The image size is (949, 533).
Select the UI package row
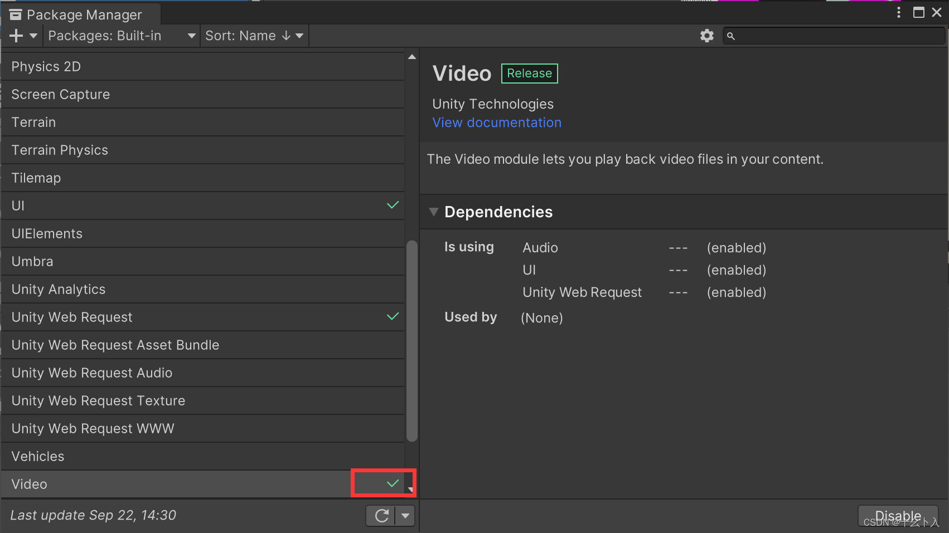[x=203, y=206]
